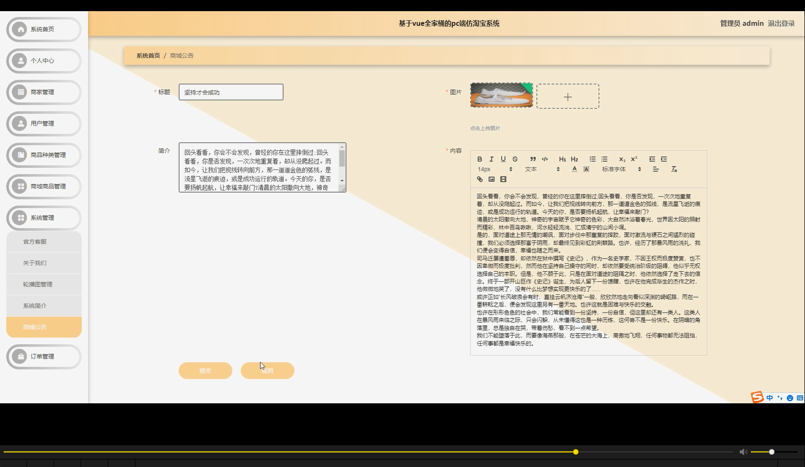Expand the 系统管理 sidebar menu
The width and height of the screenshot is (805, 467).
coord(44,218)
